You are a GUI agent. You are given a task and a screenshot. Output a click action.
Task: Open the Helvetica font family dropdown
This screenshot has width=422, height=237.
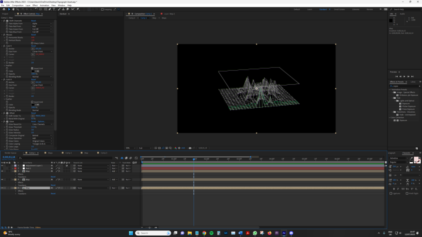click(399, 158)
